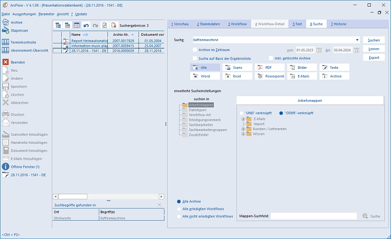Image resolution: width=391 pixels, height=239 pixels.
Task: Click the document with red X icon
Action: (114, 25)
